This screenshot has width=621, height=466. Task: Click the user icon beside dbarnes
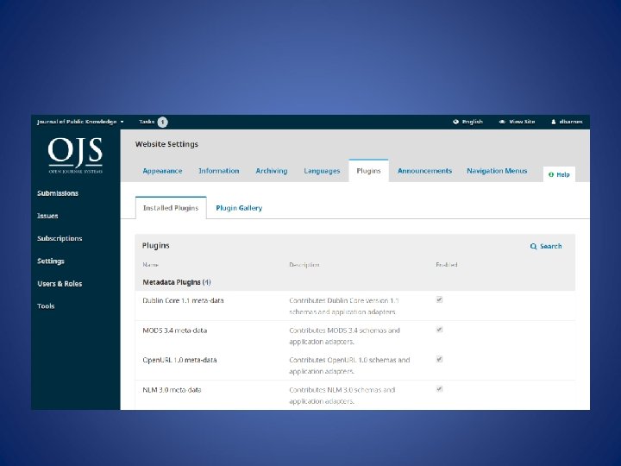554,122
